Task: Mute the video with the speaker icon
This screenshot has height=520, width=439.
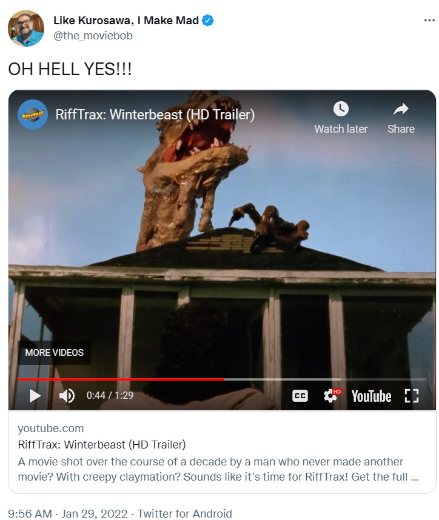Action: point(67,396)
